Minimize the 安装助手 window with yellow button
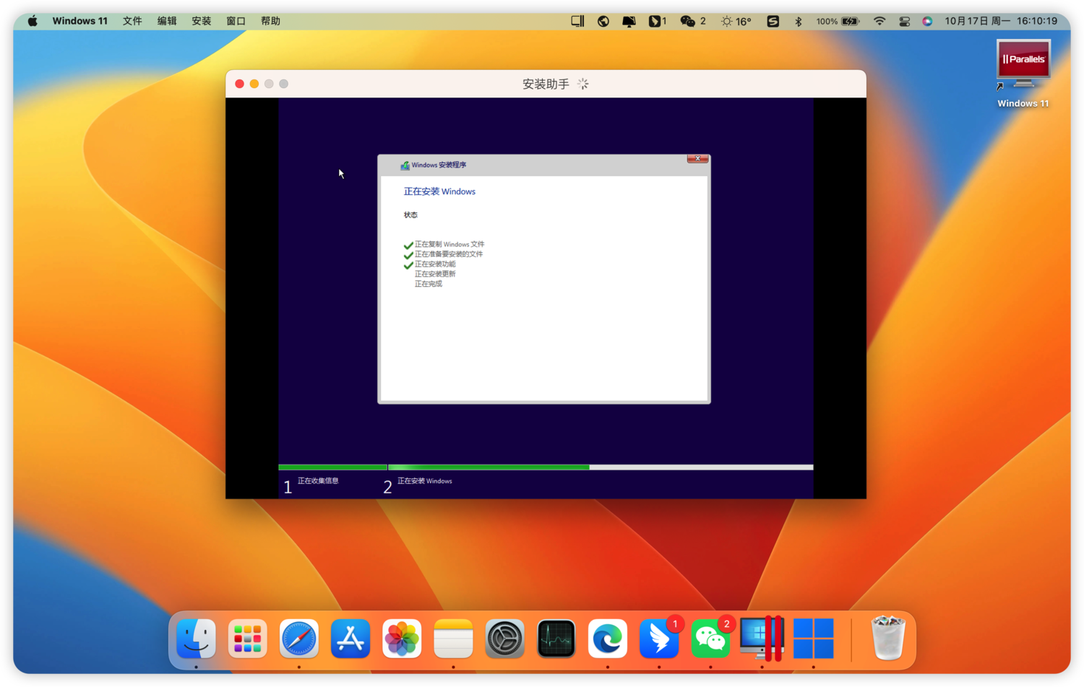Viewport: 1084px width, 687px height. [254, 84]
